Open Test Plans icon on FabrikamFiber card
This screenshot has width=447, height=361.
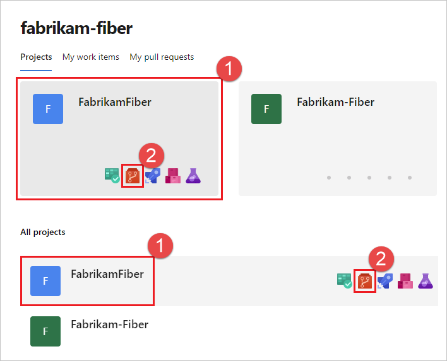click(193, 176)
